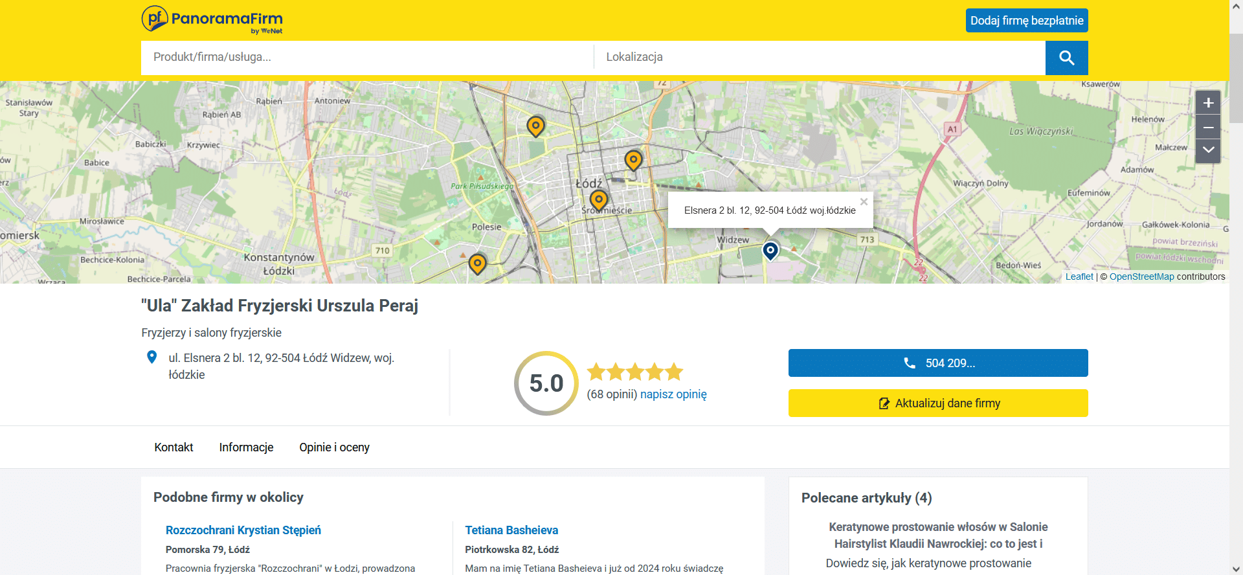1243x575 pixels.
Task: Click Dodaj firmę bezpłatnie button
Action: tap(1026, 21)
